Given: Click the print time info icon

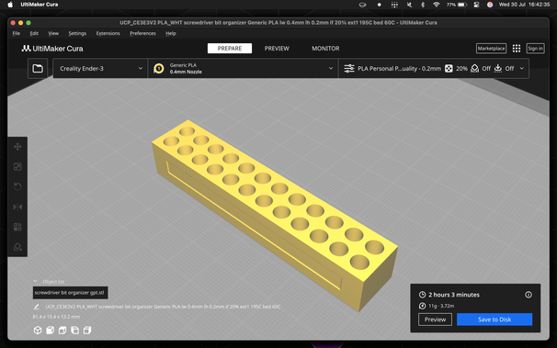Looking at the screenshot, I should pyautogui.click(x=529, y=295).
